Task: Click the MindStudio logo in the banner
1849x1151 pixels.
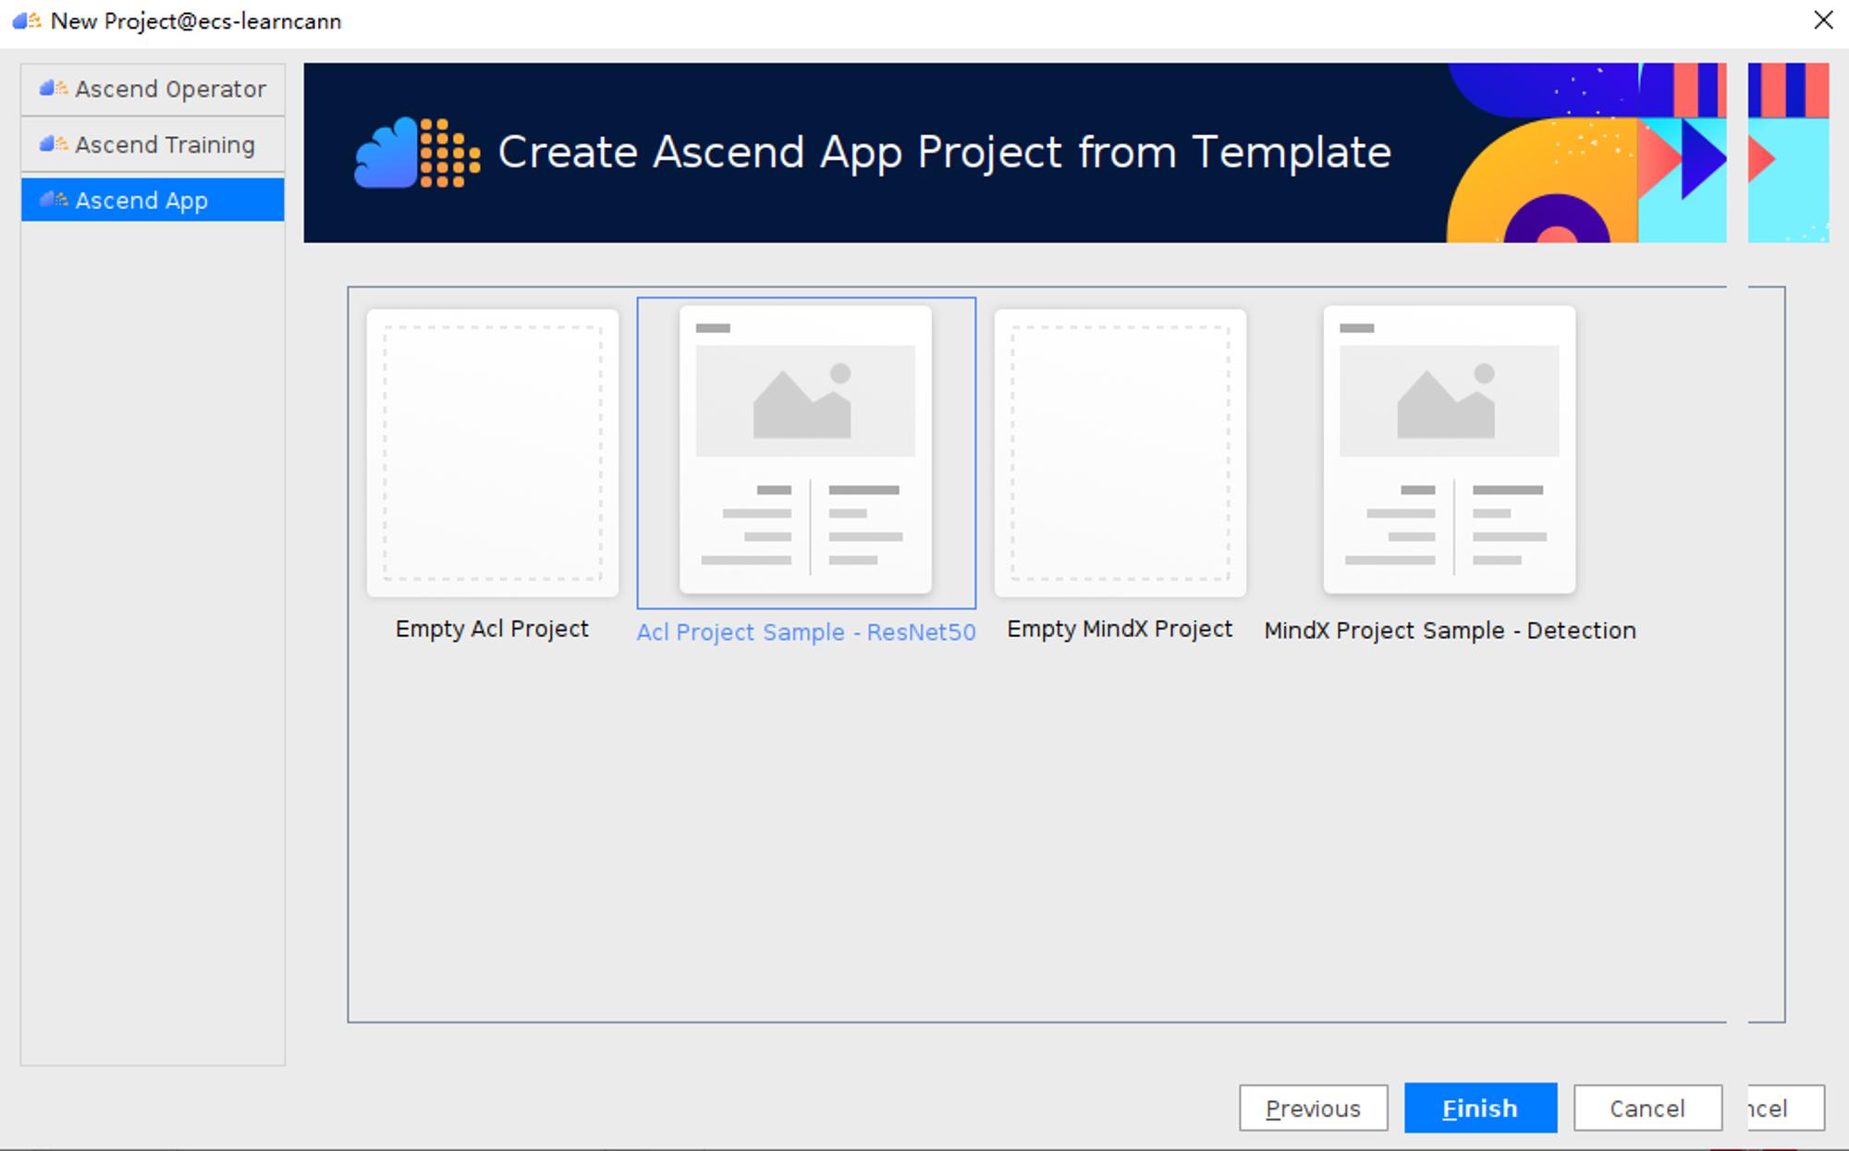Action: 417,153
